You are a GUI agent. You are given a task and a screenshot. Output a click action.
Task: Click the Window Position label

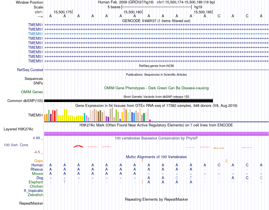pyautogui.click(x=29, y=2)
